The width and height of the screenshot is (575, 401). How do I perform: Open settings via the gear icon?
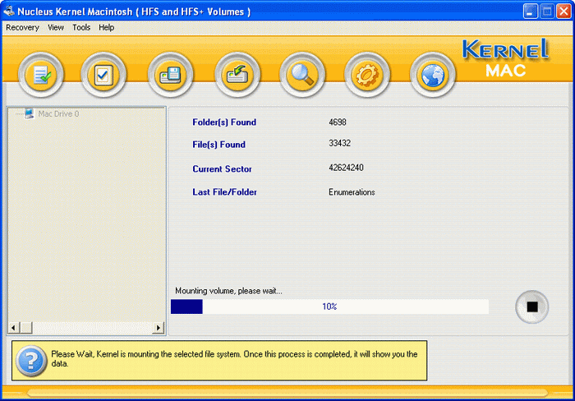(367, 75)
